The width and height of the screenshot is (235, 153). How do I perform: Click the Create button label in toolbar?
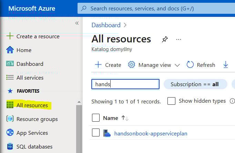tap(113, 65)
